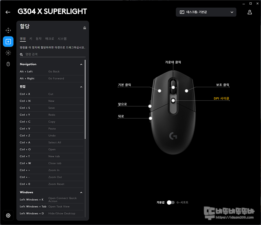The width and height of the screenshot is (261, 225).
Task: Select the Ctrl + W Close tab command
Action: (51, 163)
